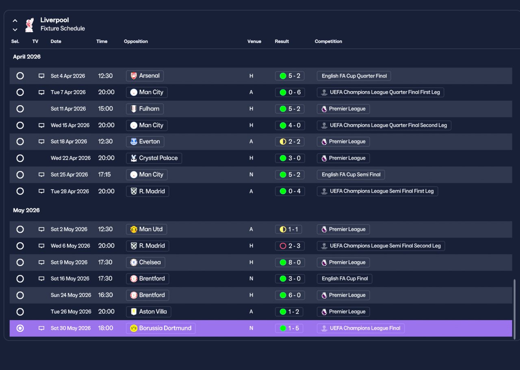Select the radio button for the 9 May Chelsea match

point(20,262)
